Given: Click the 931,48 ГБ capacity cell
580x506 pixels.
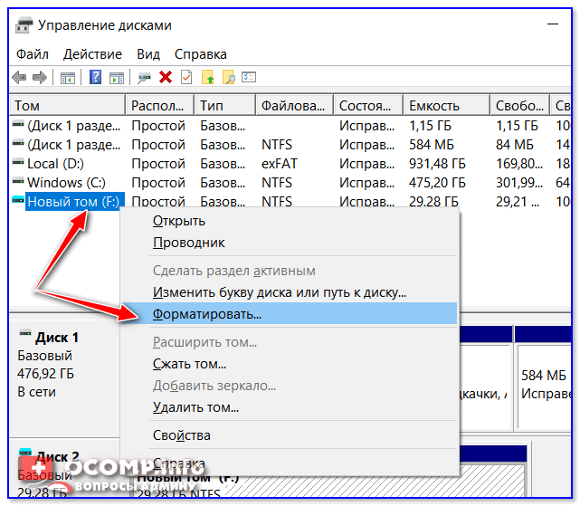Looking at the screenshot, I should tap(437, 164).
